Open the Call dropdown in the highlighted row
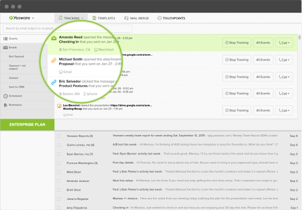302x210 pixels. pos(284,43)
